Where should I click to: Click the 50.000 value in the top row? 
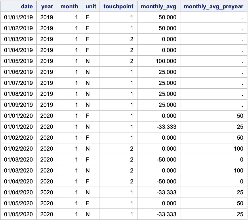pyautogui.click(x=166, y=17)
